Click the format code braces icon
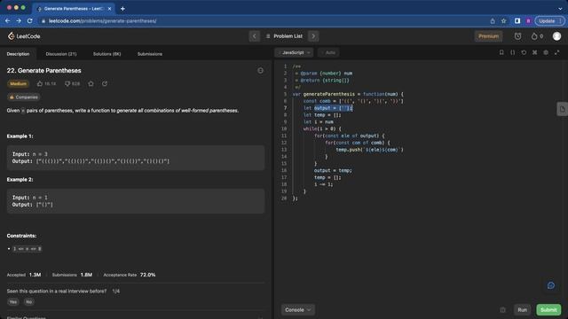This screenshot has width=568, height=319. tap(513, 53)
